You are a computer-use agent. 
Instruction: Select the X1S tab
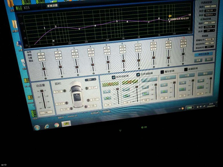point(27,7)
